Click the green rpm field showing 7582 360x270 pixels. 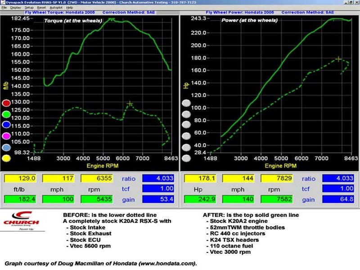pyautogui.click(x=277, y=199)
